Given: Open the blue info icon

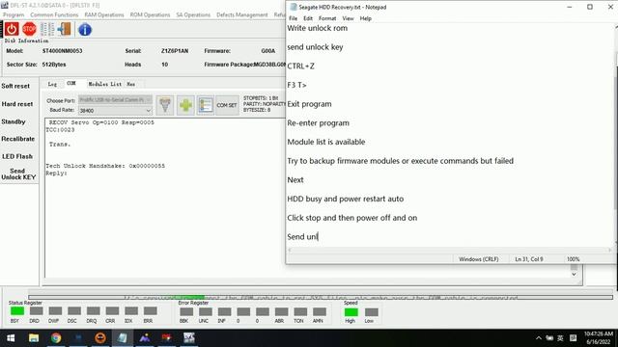Looking at the screenshot, I should 85,30.
